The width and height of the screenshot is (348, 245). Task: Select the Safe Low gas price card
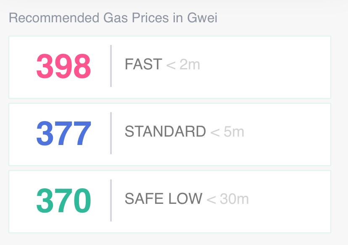click(x=170, y=202)
